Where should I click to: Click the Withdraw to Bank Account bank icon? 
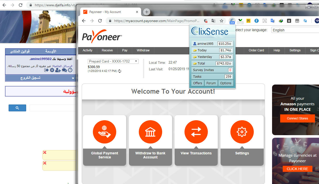150,132
